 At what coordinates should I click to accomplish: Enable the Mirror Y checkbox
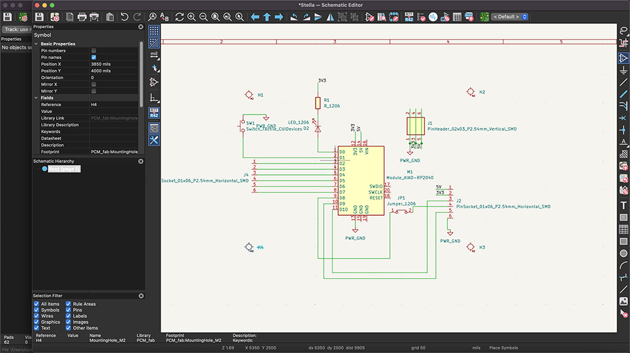[94, 91]
